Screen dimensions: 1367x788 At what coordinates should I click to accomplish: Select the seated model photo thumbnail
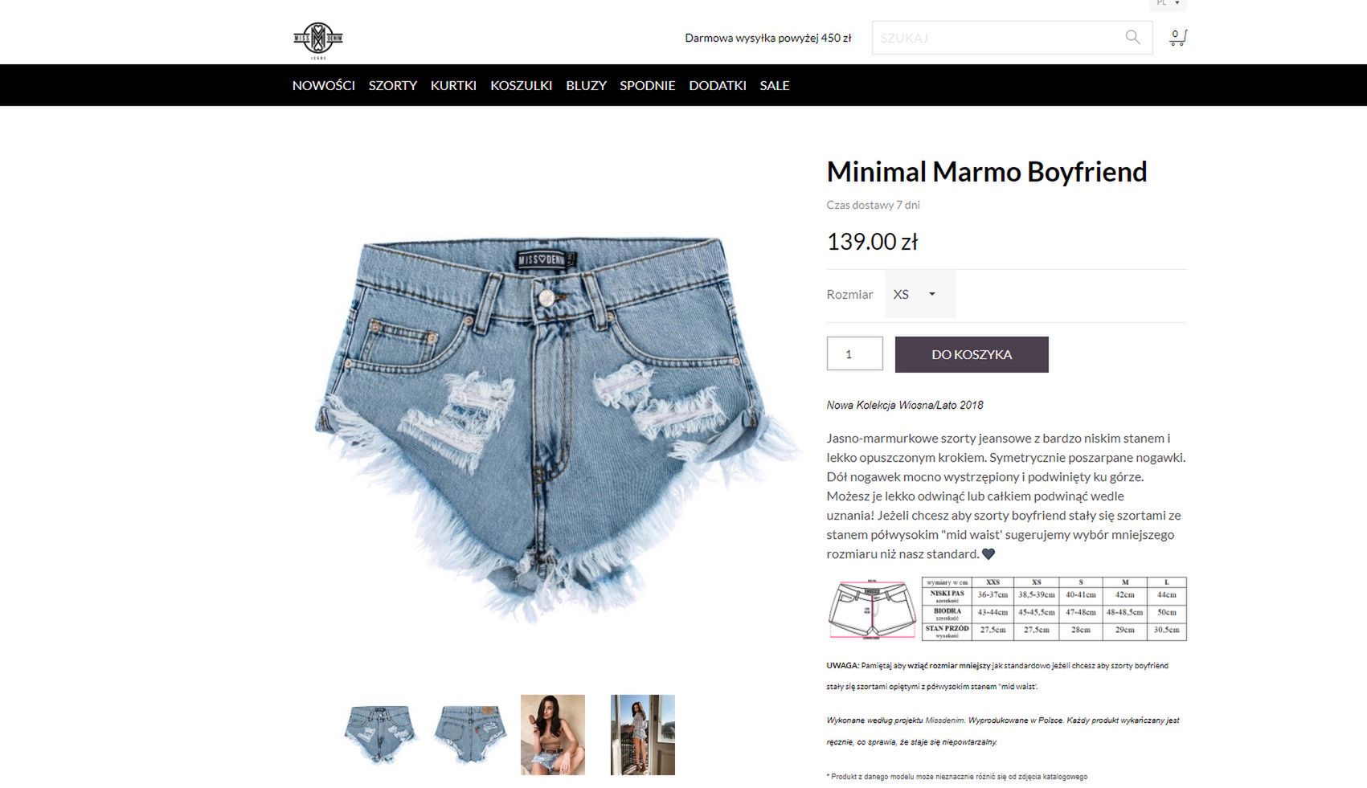click(x=553, y=734)
